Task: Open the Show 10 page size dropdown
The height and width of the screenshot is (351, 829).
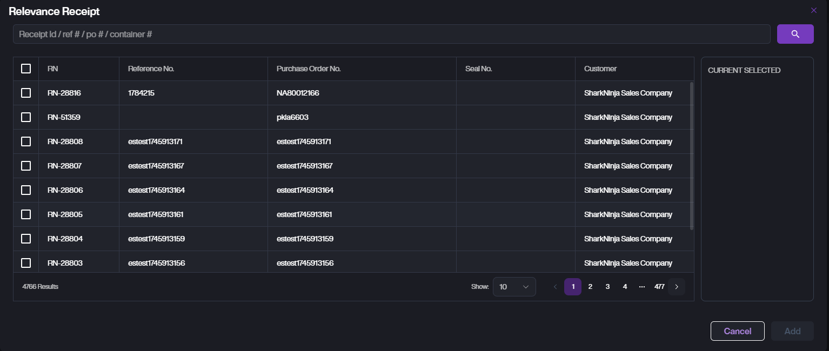Action: (x=514, y=287)
